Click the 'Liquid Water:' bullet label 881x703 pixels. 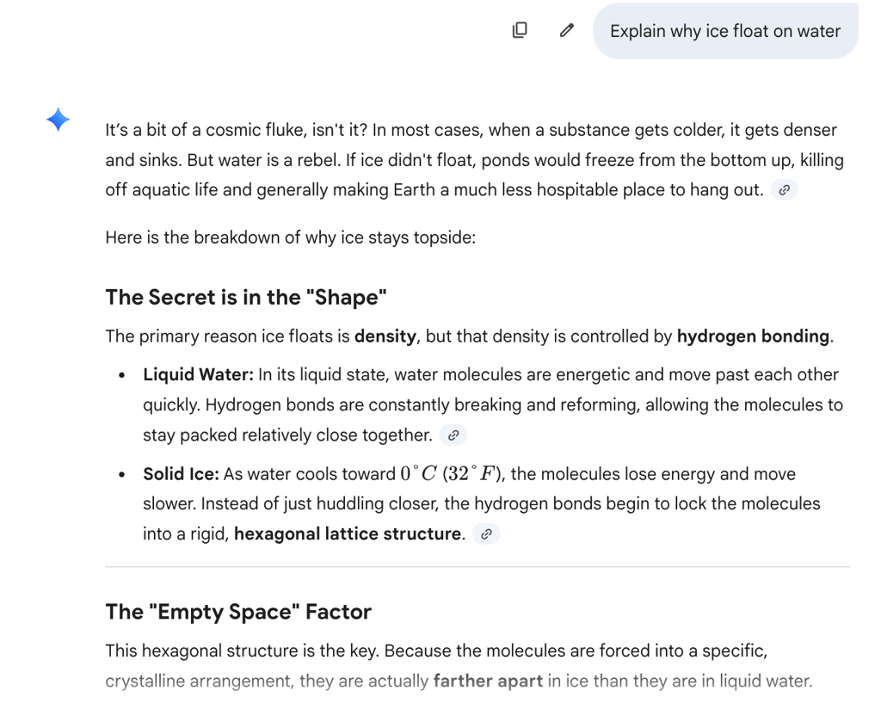click(199, 375)
